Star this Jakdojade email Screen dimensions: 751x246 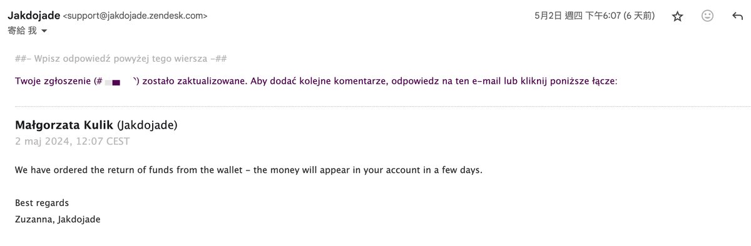click(677, 17)
